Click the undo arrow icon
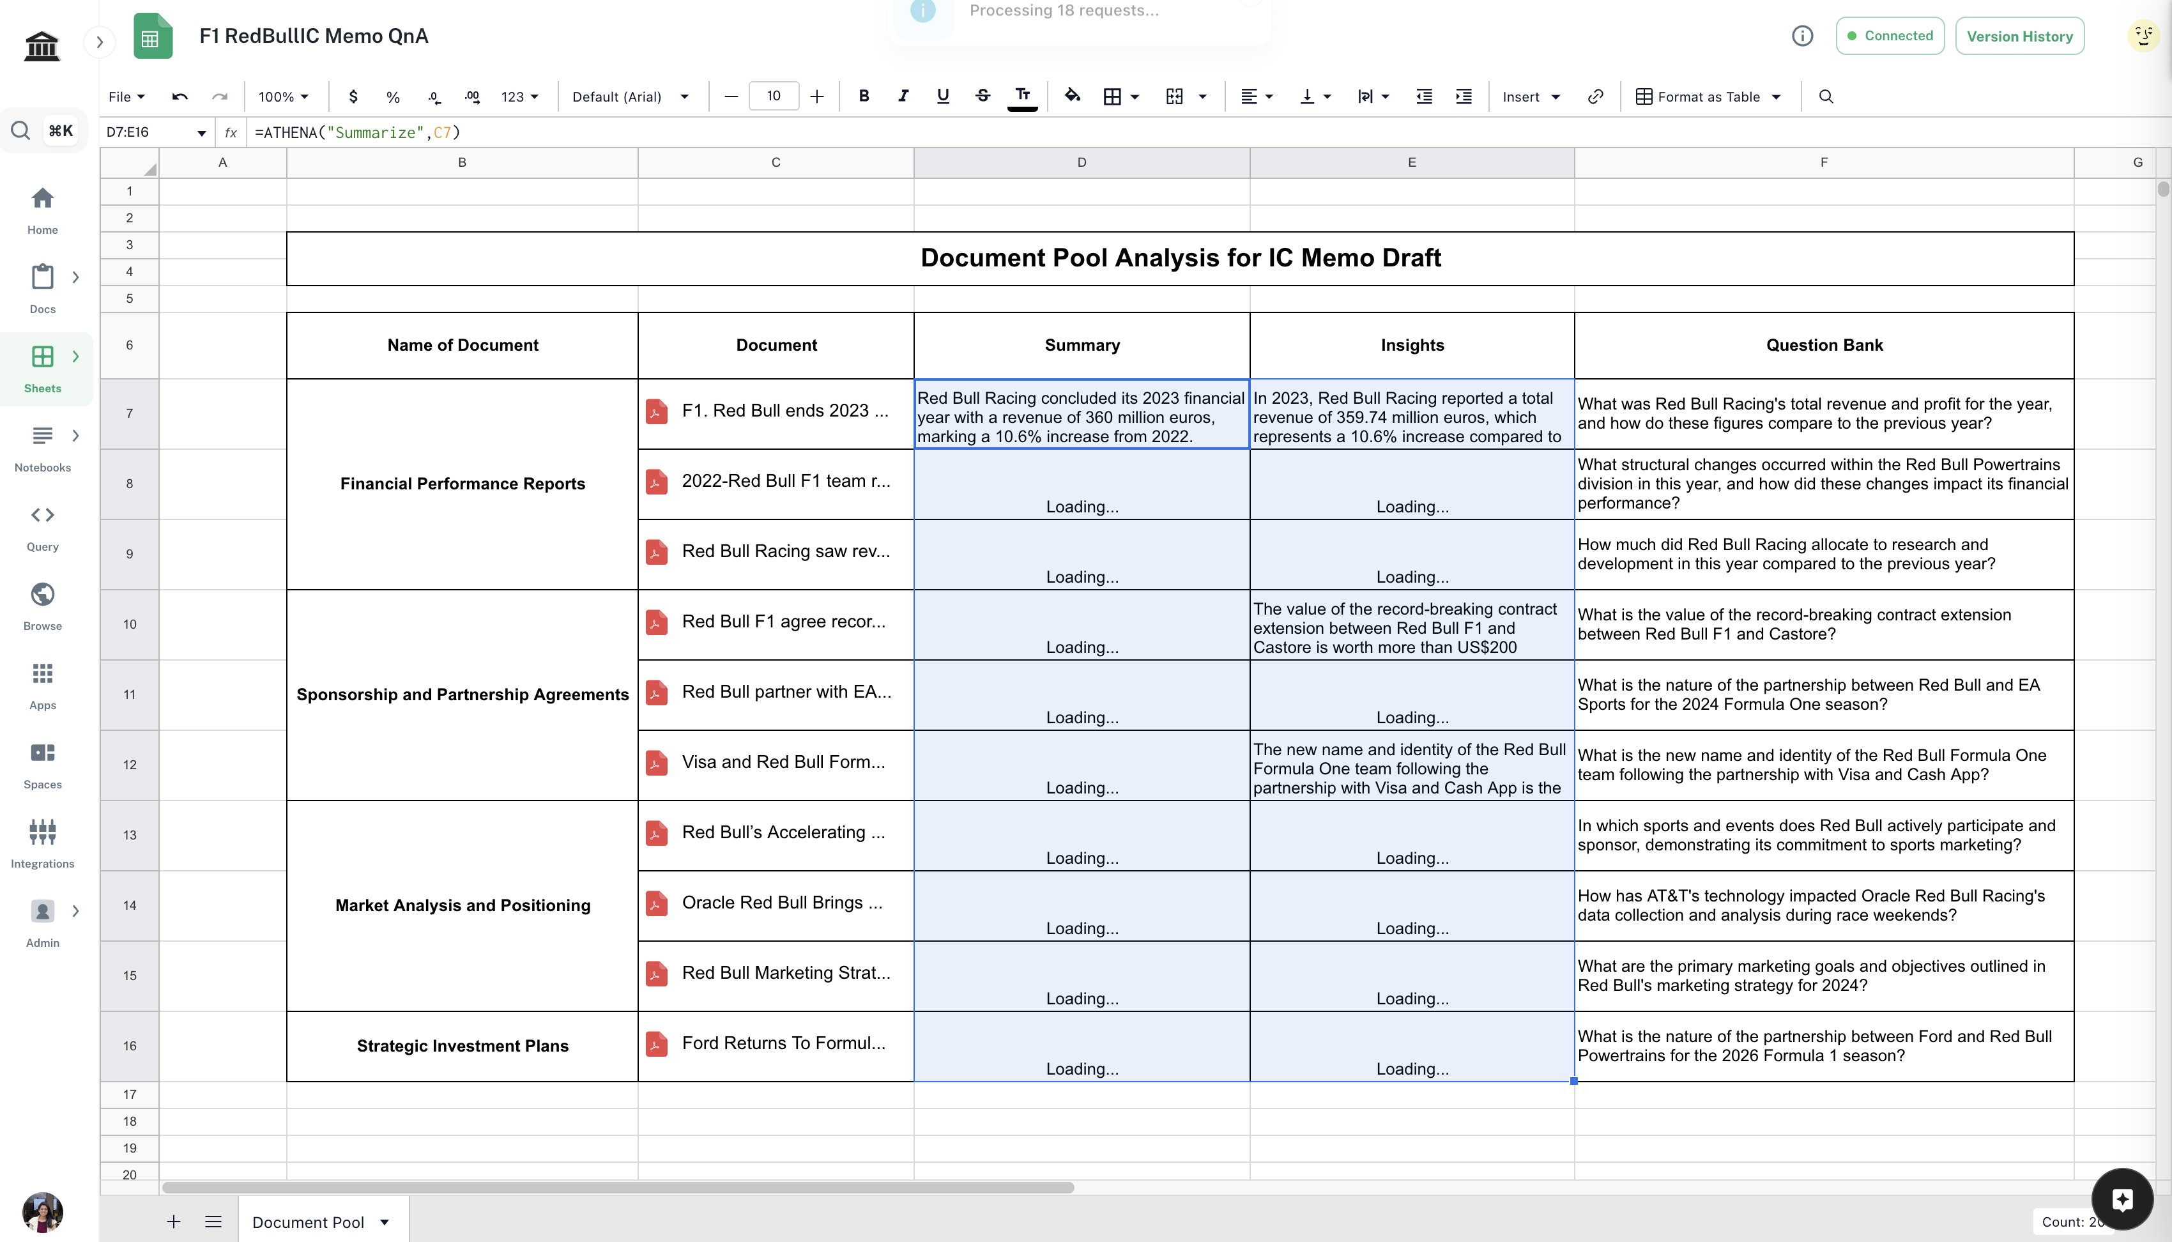The width and height of the screenshot is (2172, 1242). coord(179,96)
